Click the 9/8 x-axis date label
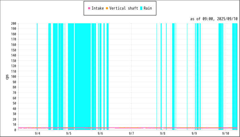240x137 pixels. 163,133
